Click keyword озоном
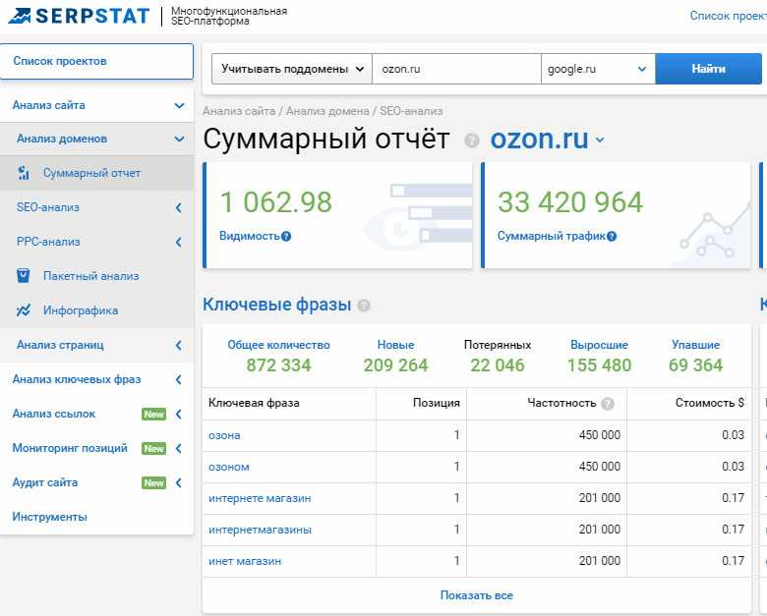 (x=229, y=467)
